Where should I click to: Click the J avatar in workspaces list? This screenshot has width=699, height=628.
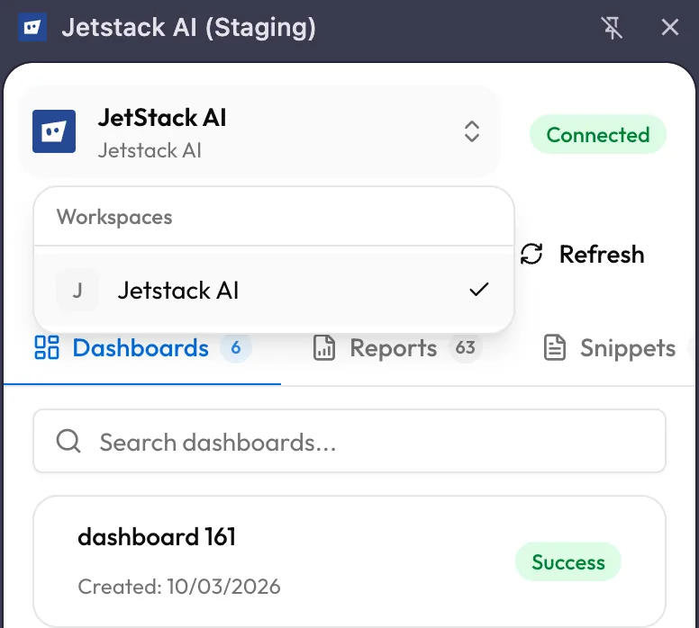click(77, 291)
